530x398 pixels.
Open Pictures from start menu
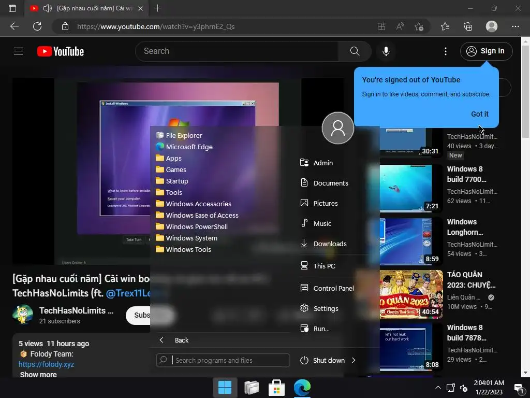pyautogui.click(x=319, y=203)
